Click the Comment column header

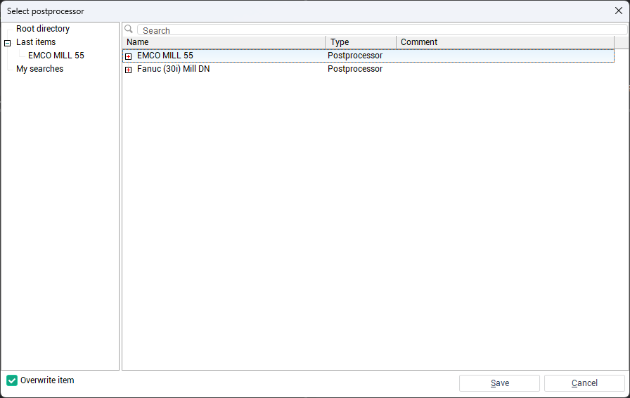click(x=503, y=42)
